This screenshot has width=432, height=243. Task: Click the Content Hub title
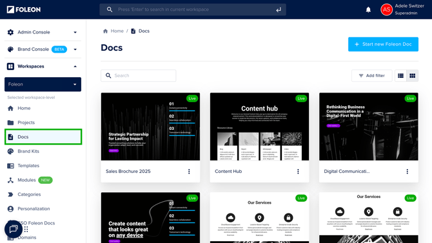point(228,172)
